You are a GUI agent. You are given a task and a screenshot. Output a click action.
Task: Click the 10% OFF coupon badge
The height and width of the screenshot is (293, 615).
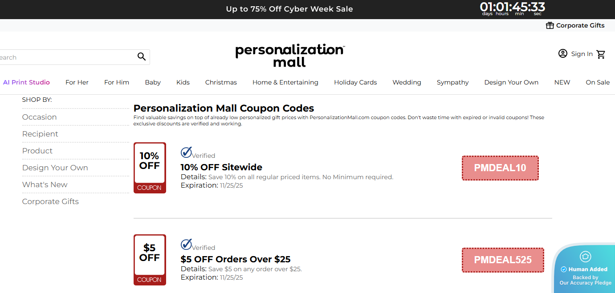pyautogui.click(x=150, y=168)
